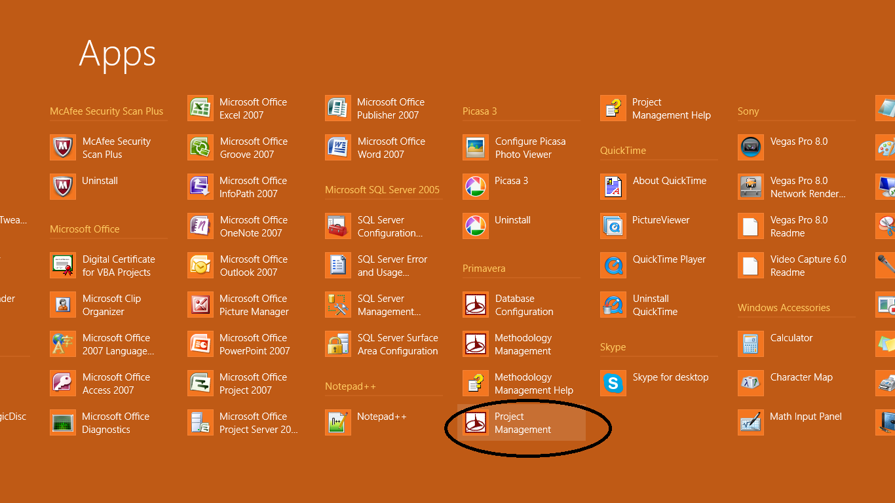
Task: Open the McAfee Security Scan Plus icon
Action: coord(63,147)
